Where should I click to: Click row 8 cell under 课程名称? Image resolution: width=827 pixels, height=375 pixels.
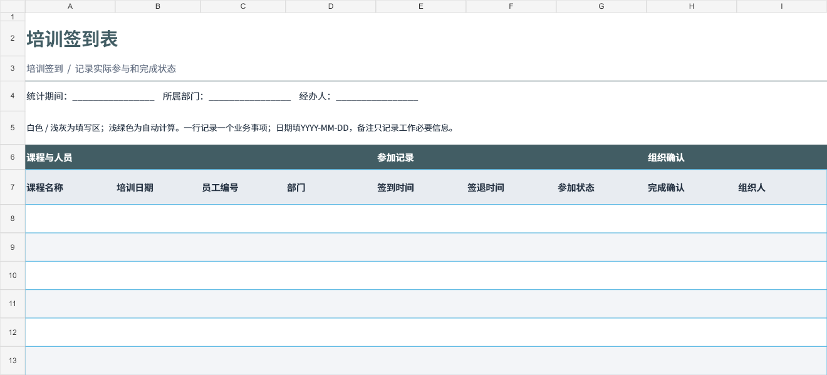click(x=70, y=218)
